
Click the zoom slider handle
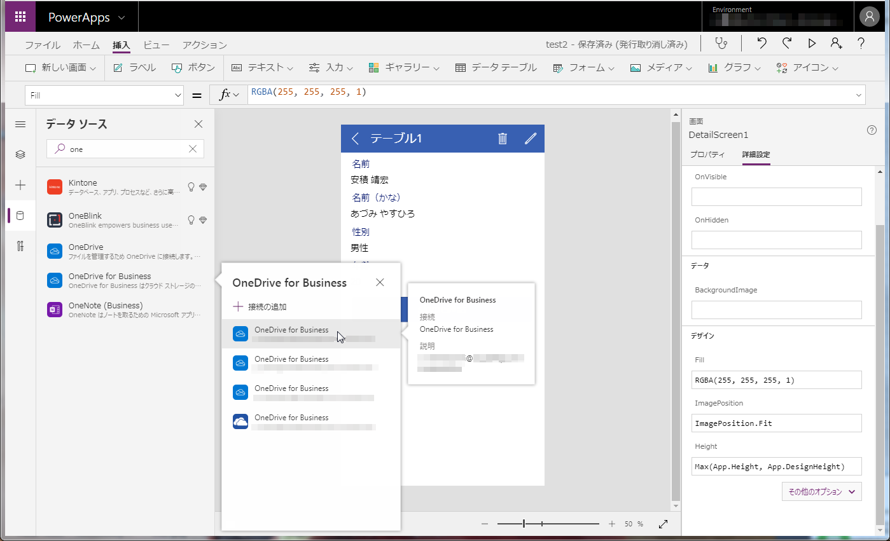coord(524,524)
